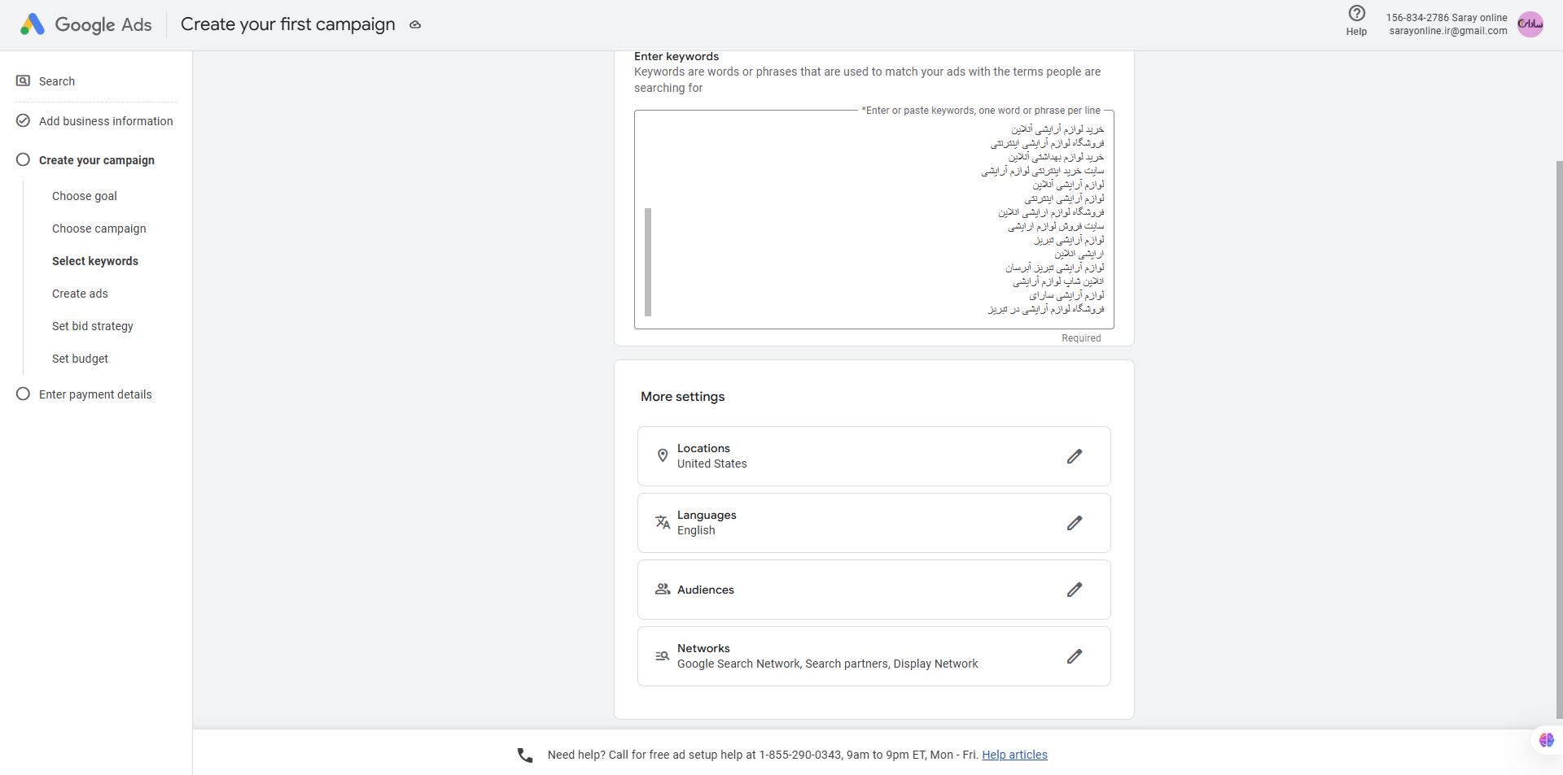Click the Audiences pencil edit icon
Viewport: 1563px width, 775px height.
(x=1075, y=590)
